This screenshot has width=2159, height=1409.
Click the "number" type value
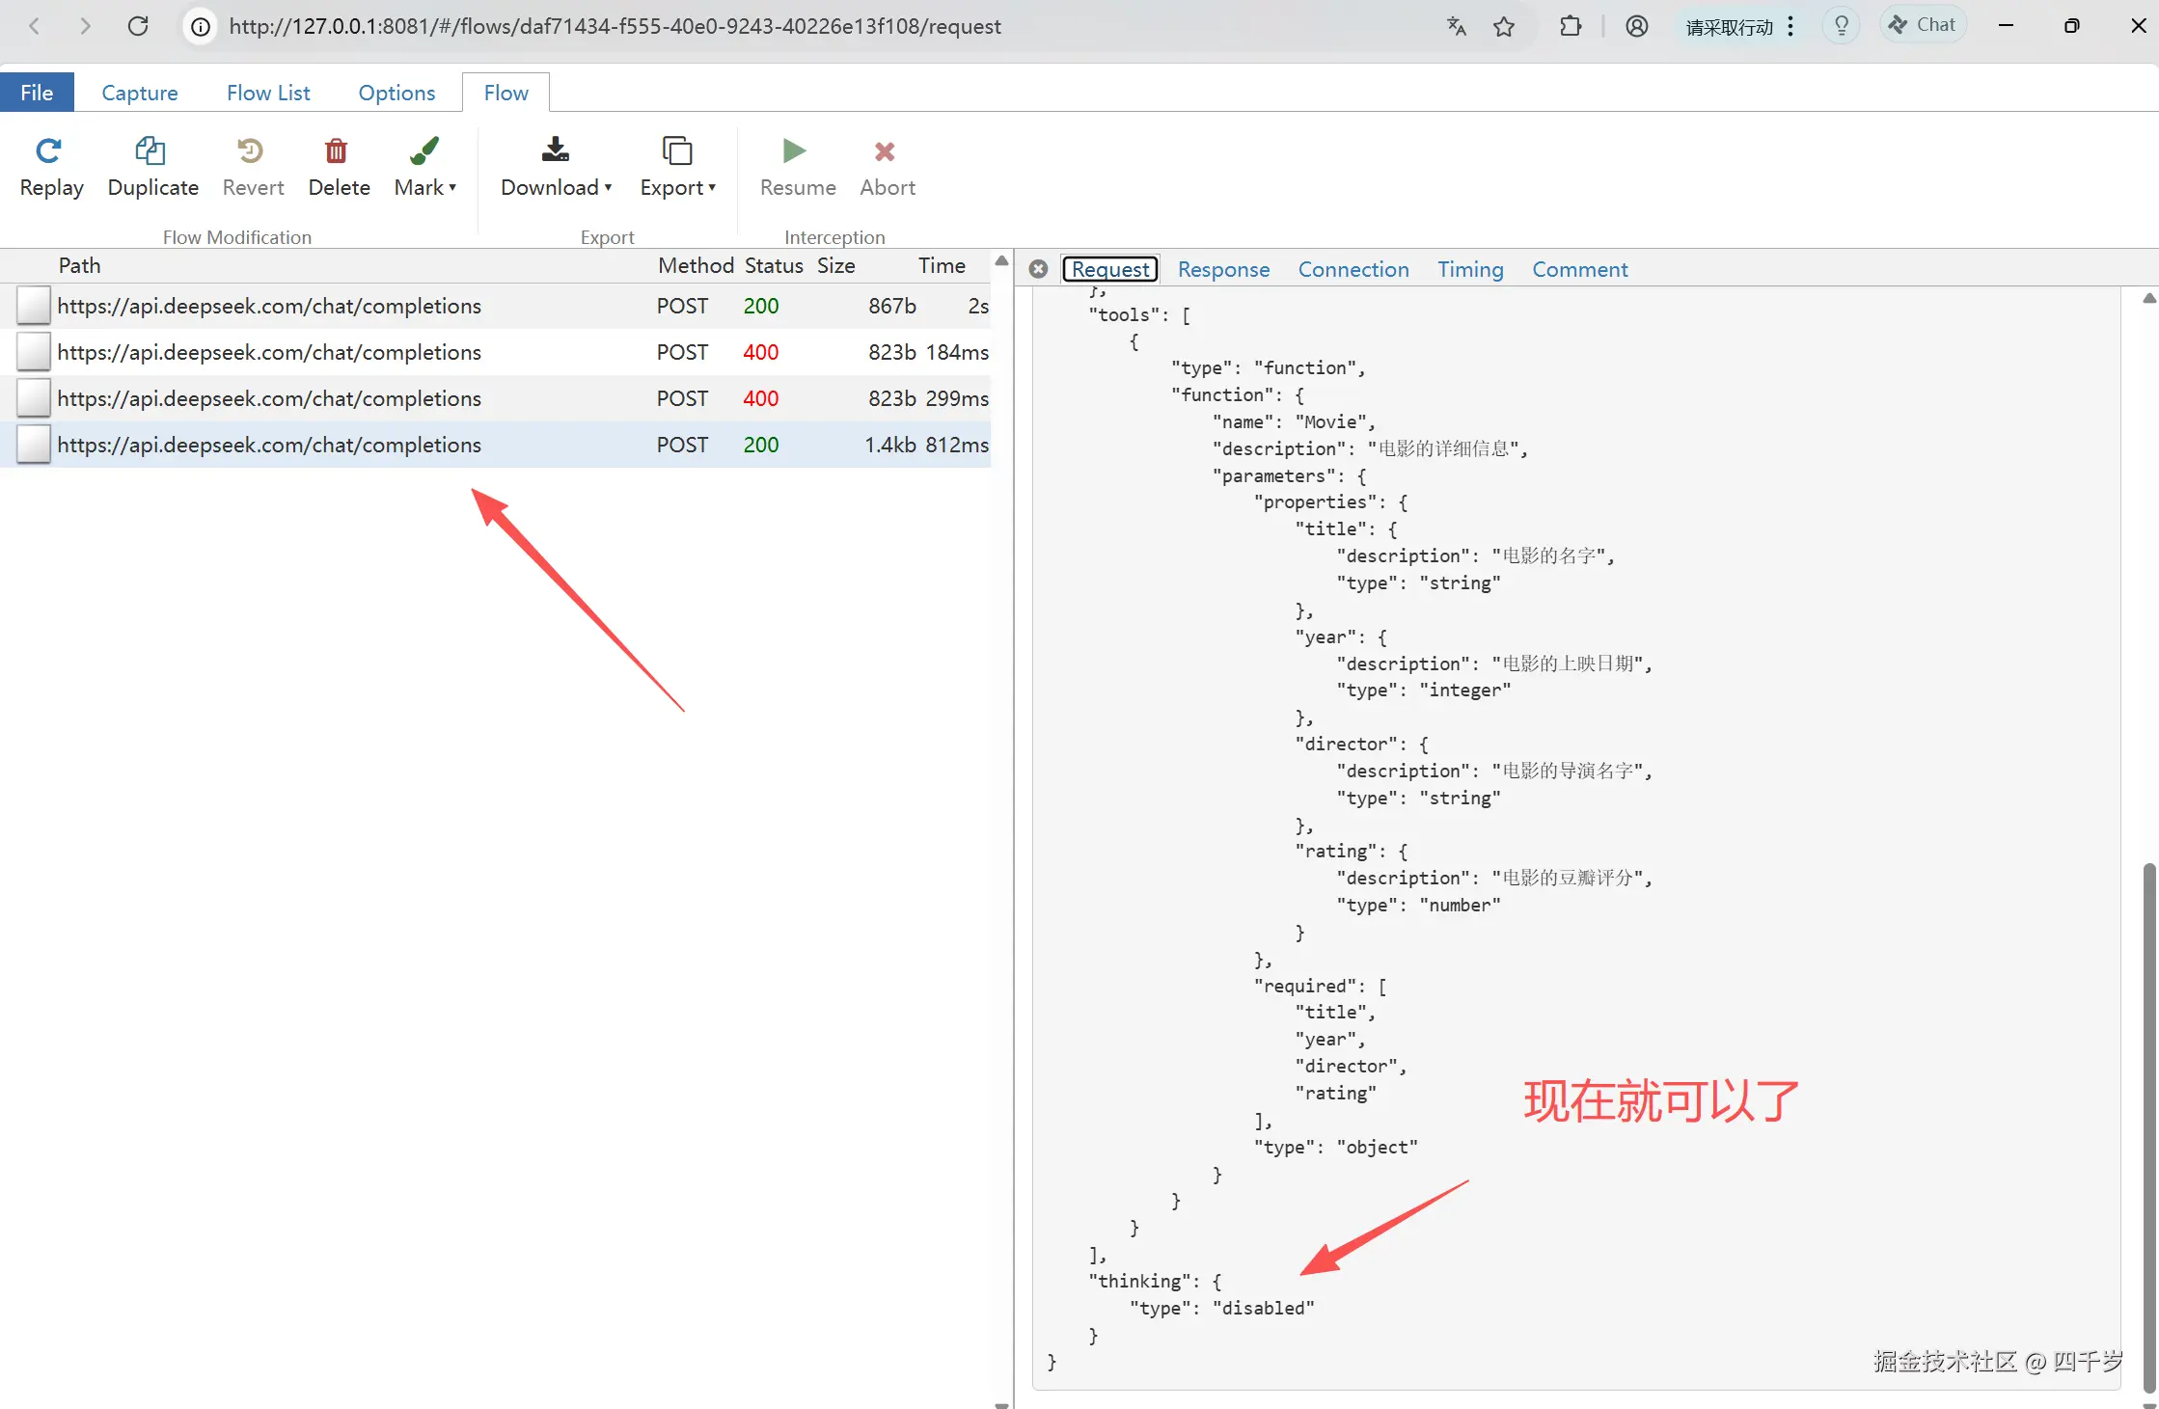tap(1461, 905)
